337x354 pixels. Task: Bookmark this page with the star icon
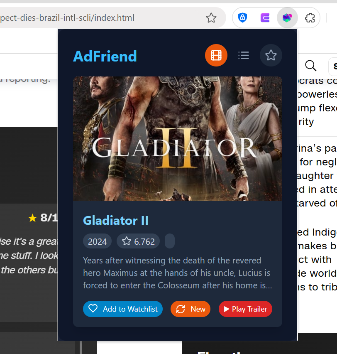[211, 18]
